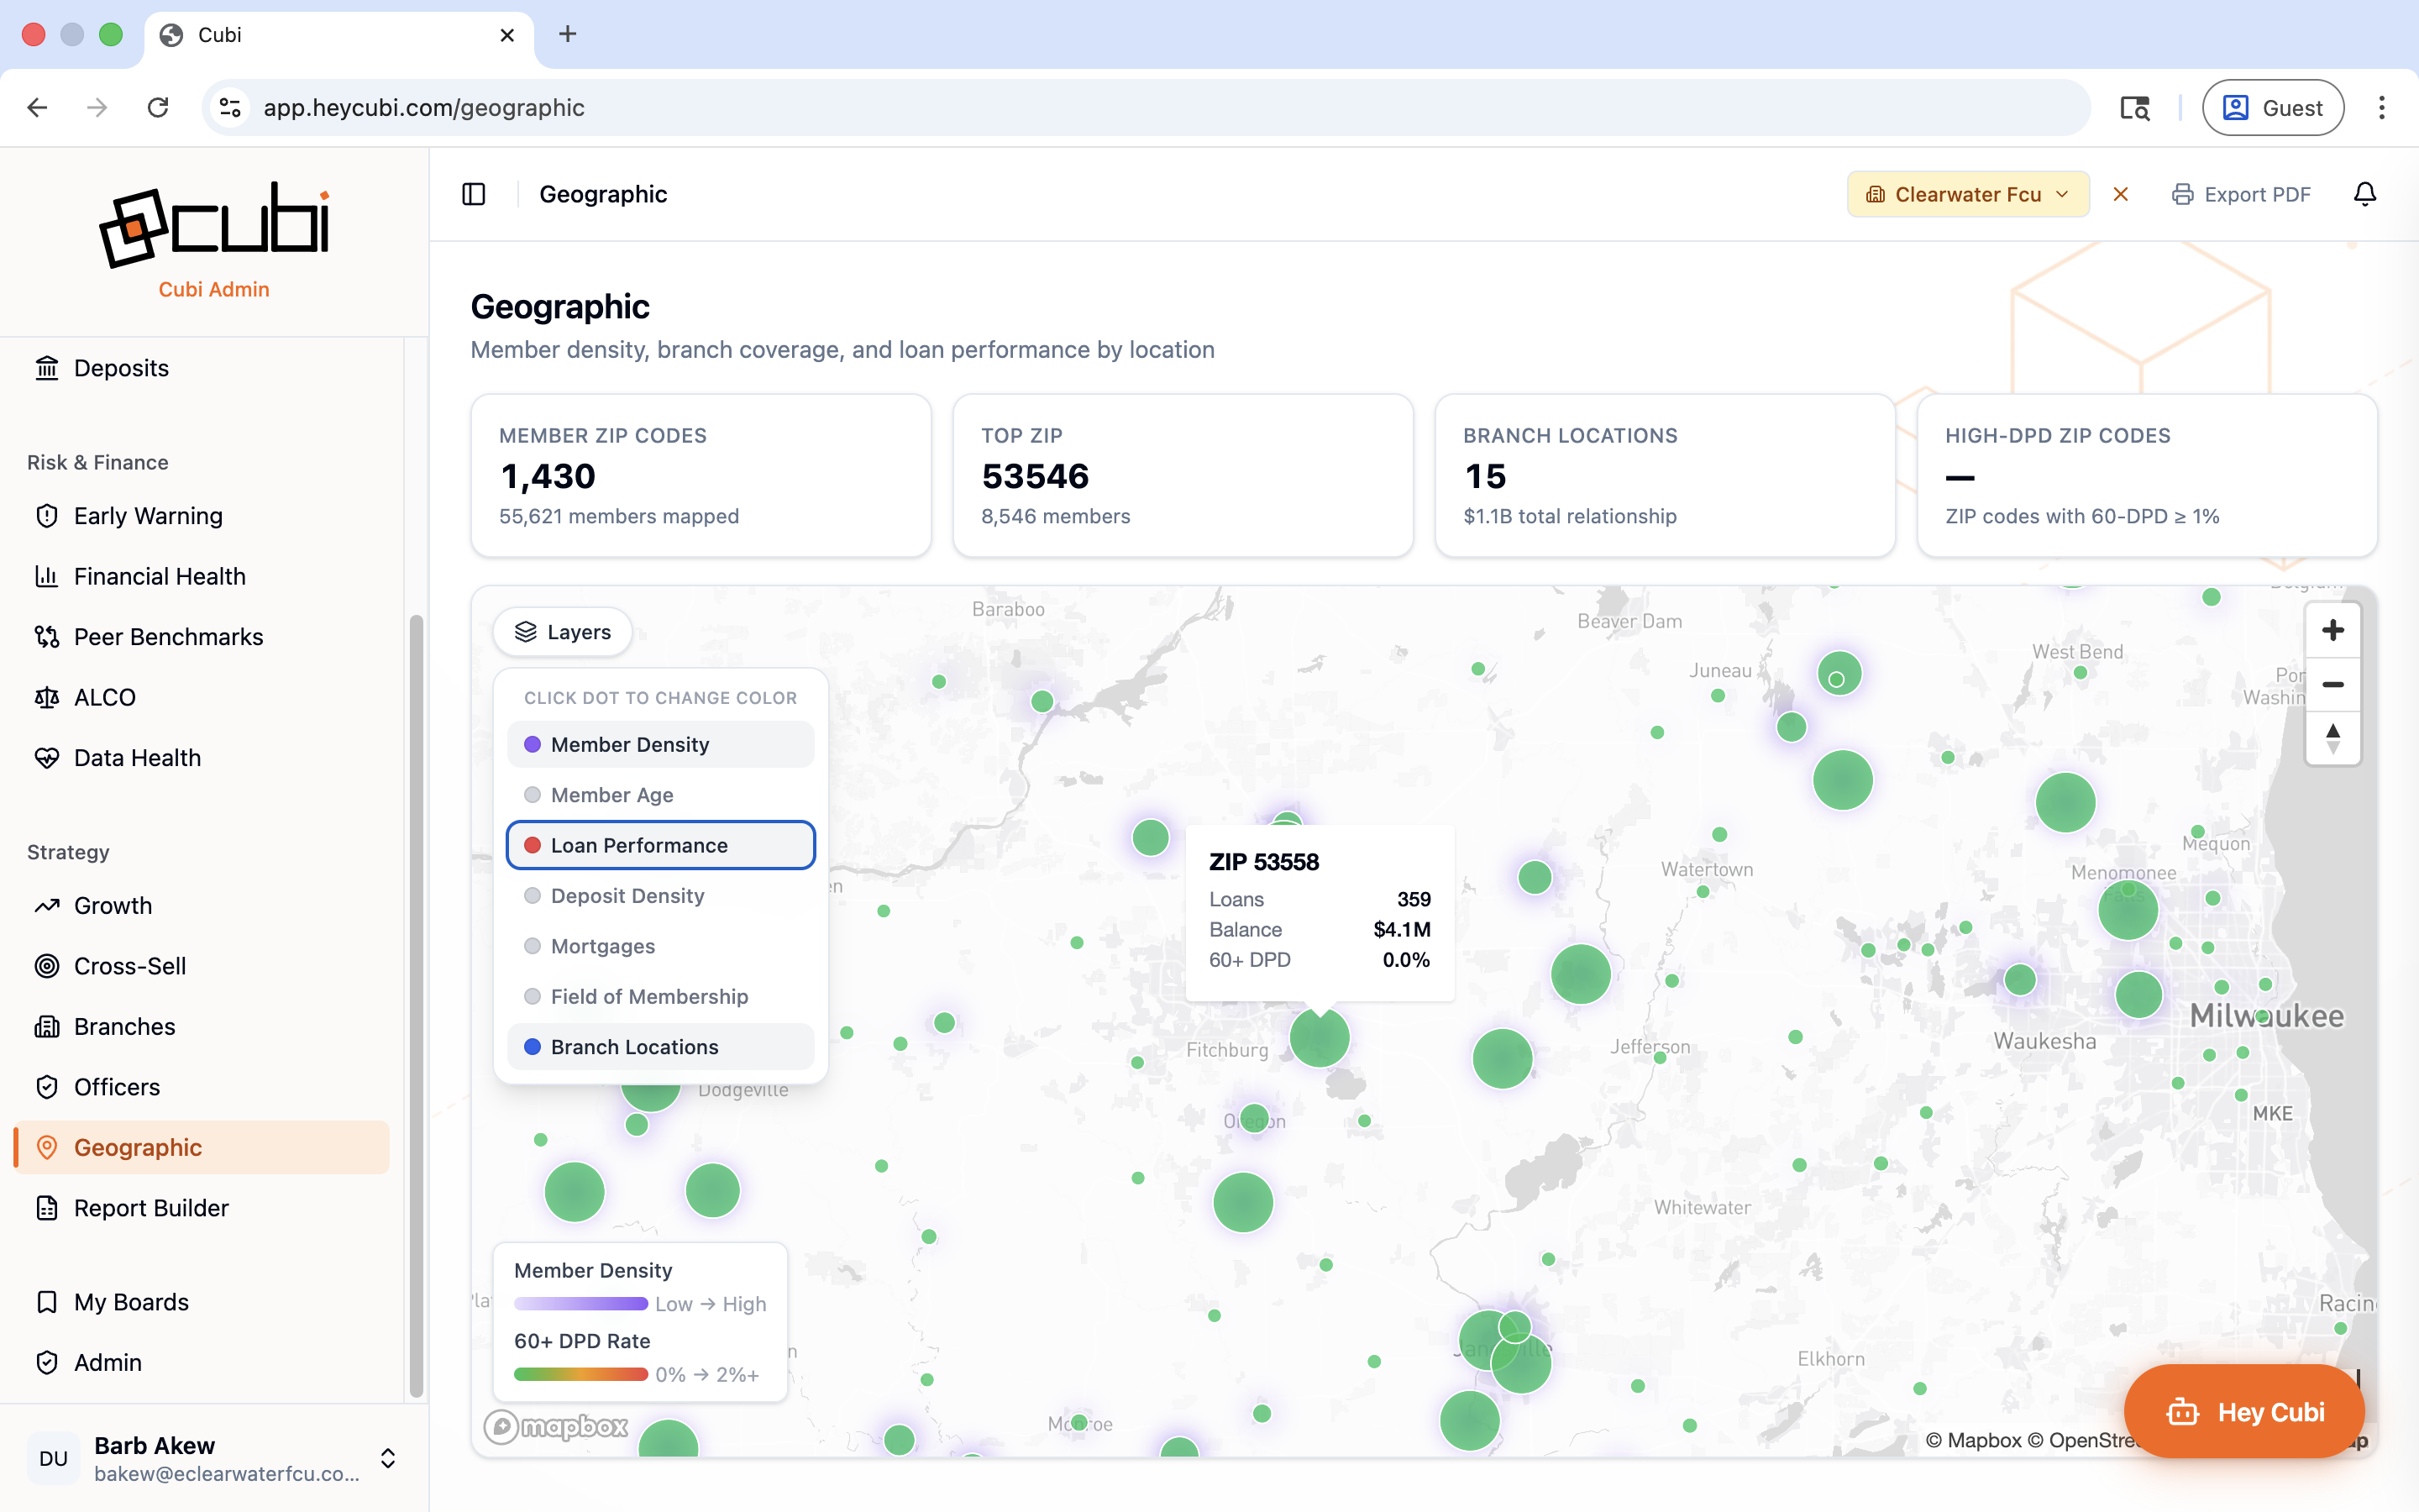Image resolution: width=2419 pixels, height=1512 pixels.
Task: Toggle the sidebar panel icon
Action: pos(474,194)
